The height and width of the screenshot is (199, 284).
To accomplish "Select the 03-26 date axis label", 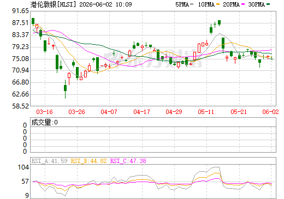I will pos(76,112).
